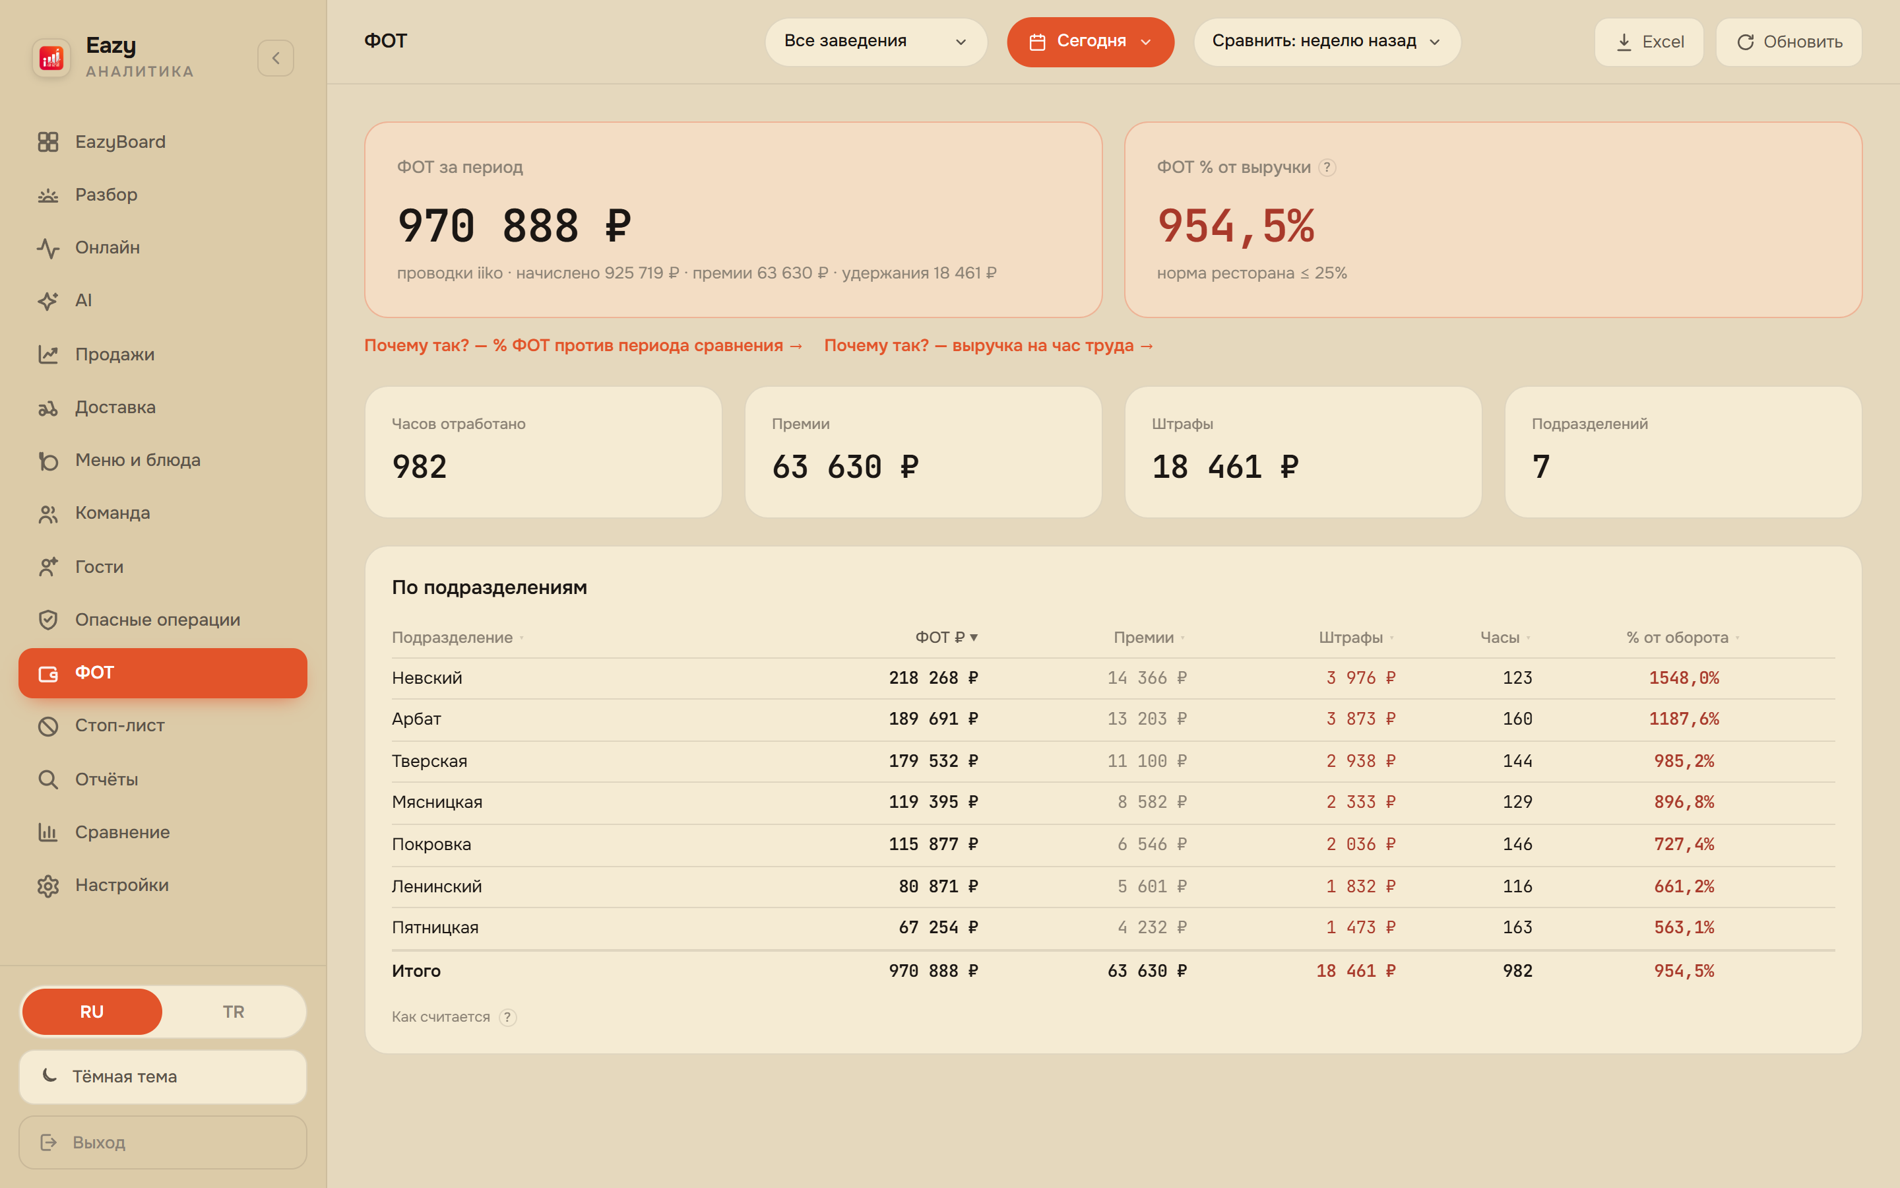Click the Опасные операции shield icon
Screen dimensions: 1900x1188
[48, 620]
